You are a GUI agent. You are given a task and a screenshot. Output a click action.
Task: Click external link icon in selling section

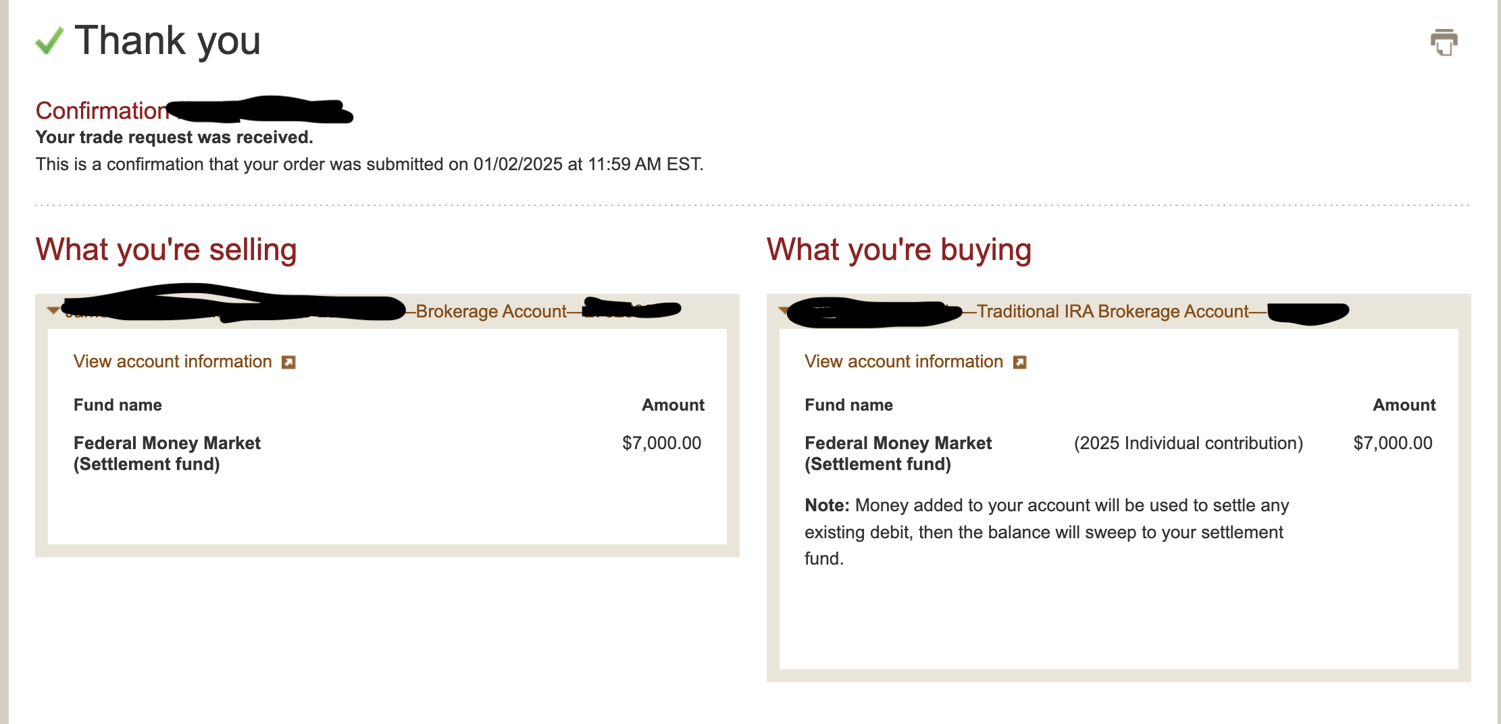[x=288, y=363]
